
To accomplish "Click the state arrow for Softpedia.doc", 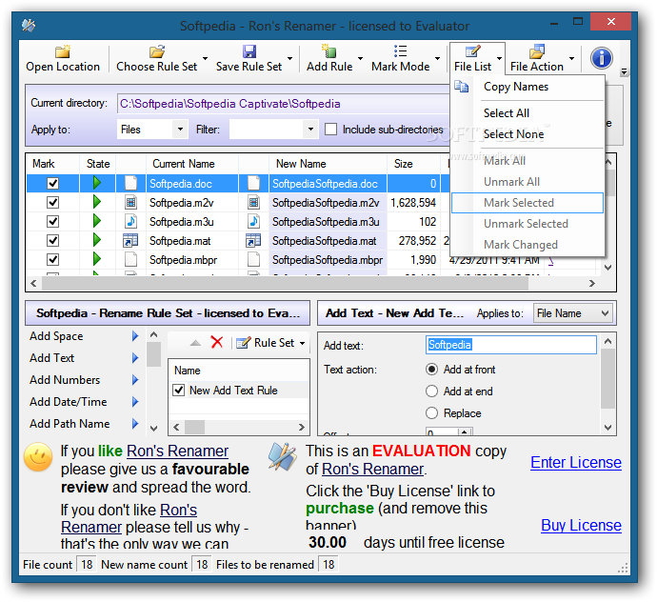I will [x=97, y=183].
